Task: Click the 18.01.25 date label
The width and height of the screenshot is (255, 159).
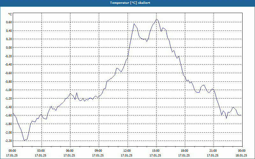Action: pos(241,155)
